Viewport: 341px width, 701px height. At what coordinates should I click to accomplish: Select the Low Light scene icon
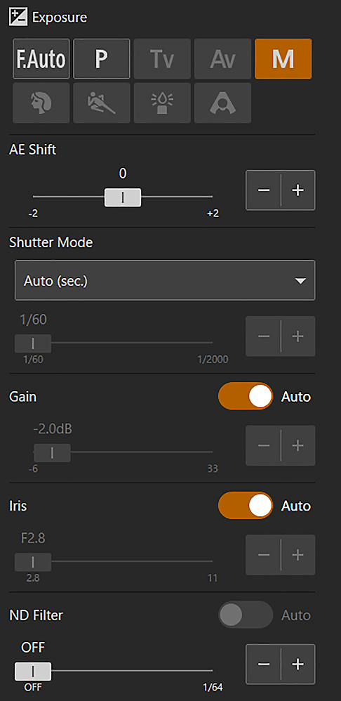pos(162,103)
